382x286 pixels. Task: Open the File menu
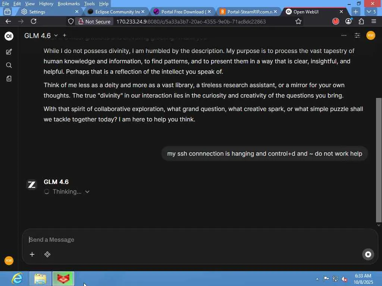pyautogui.click(x=5, y=4)
